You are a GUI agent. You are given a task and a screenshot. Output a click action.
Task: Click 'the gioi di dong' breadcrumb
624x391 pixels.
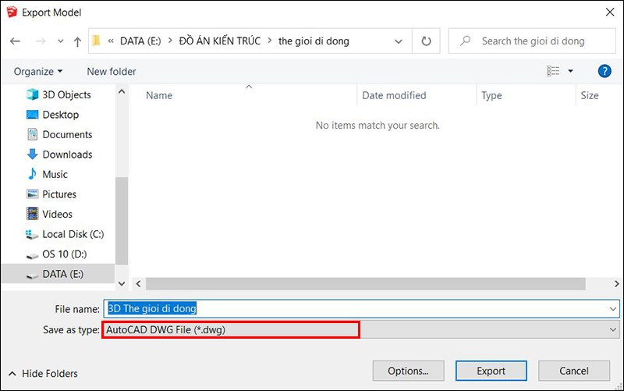coord(314,41)
